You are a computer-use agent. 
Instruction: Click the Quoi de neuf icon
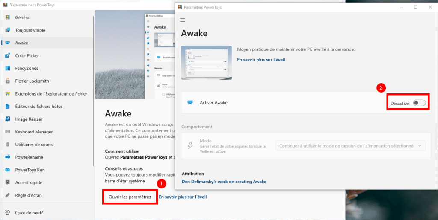[8, 213]
